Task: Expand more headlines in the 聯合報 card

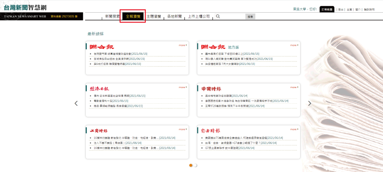Action: pyautogui.click(x=183, y=45)
